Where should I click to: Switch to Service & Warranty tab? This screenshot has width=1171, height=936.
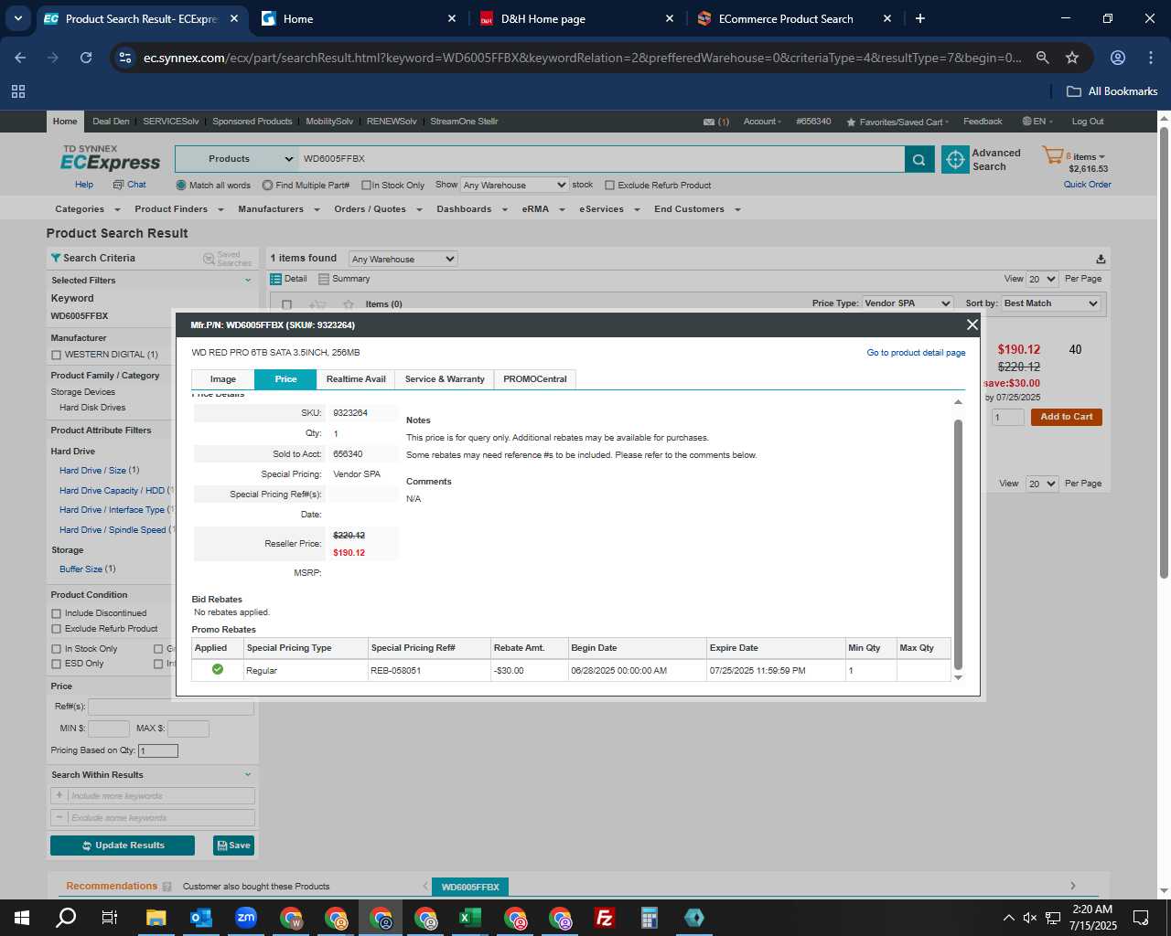[445, 379]
